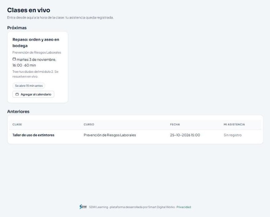Viewport: 270px width, 217px height.
Task: Click "Taller de uso de extintores" row title
Action: (33, 135)
